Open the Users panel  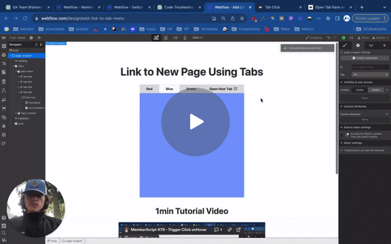(4, 100)
